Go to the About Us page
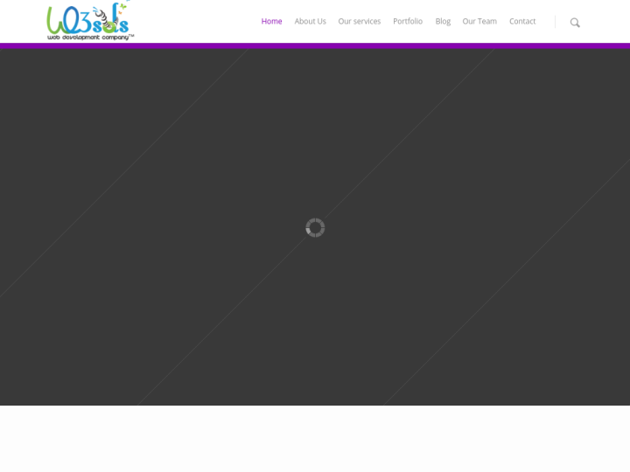The height and width of the screenshot is (472, 630). [310, 21]
